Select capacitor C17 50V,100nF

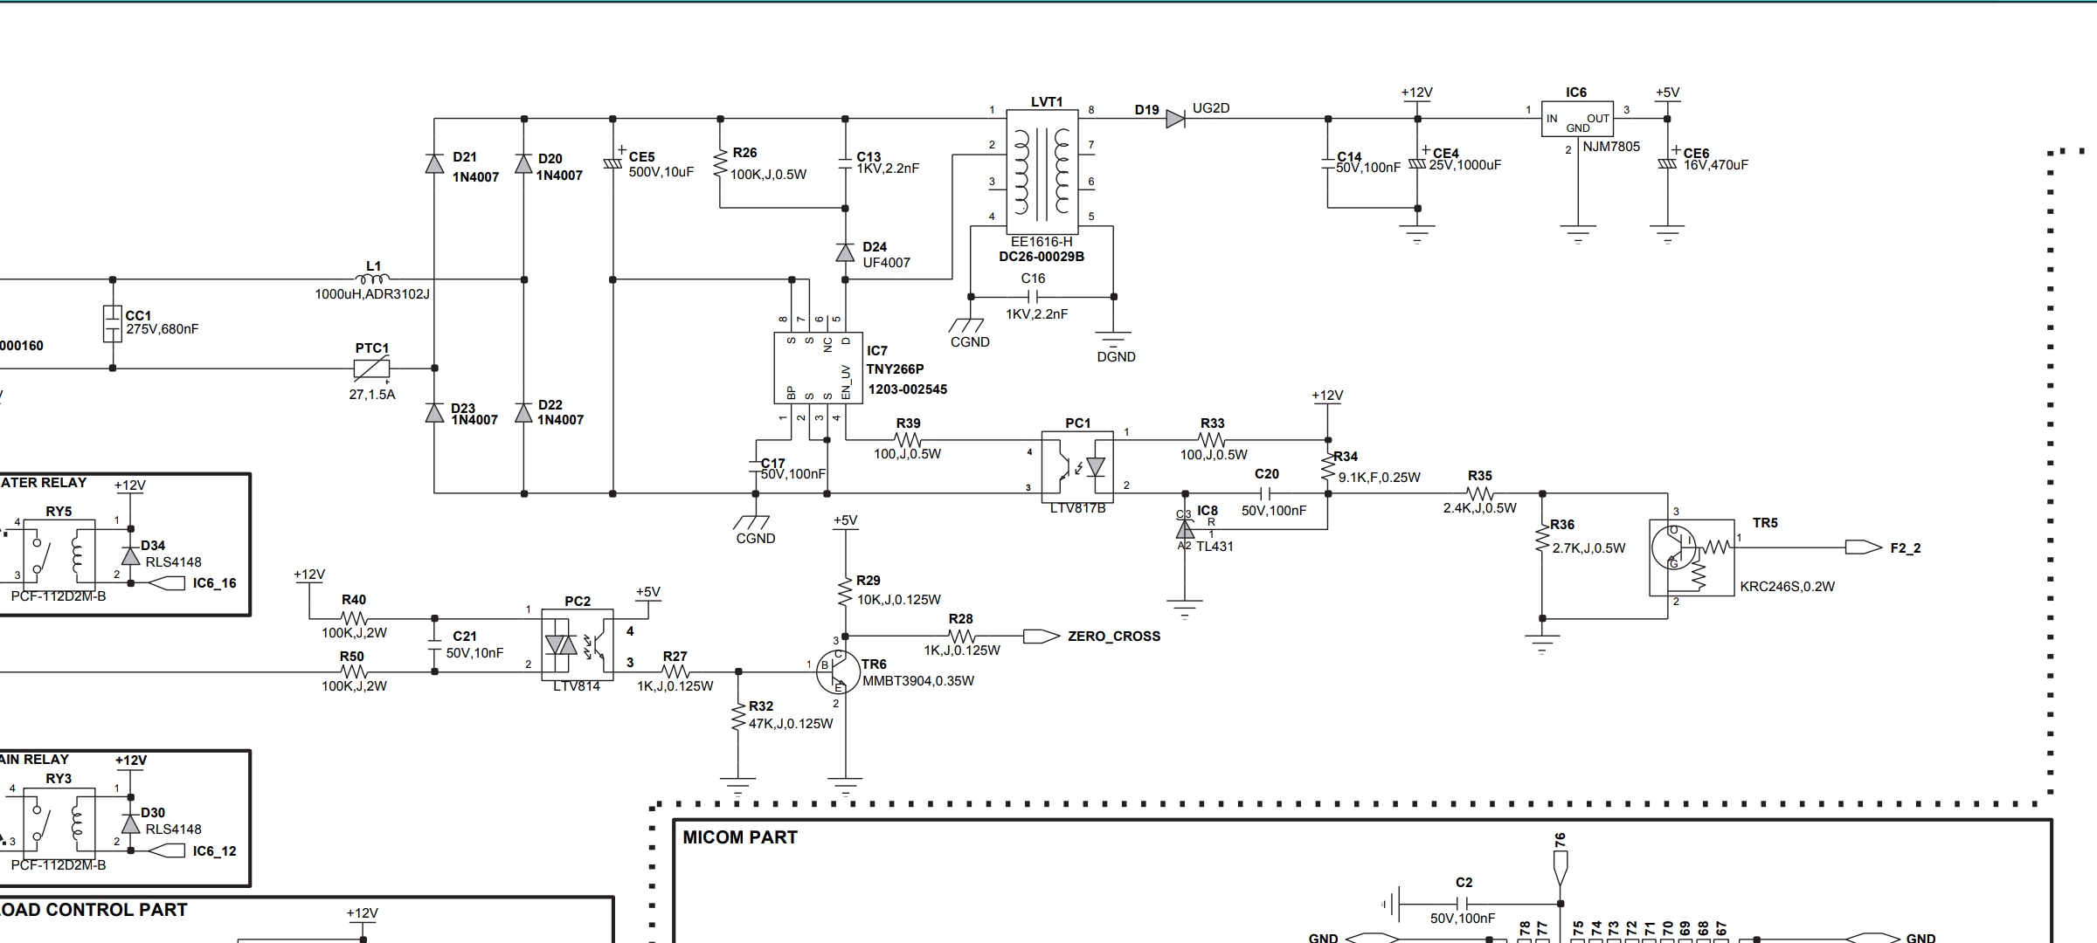point(756,467)
